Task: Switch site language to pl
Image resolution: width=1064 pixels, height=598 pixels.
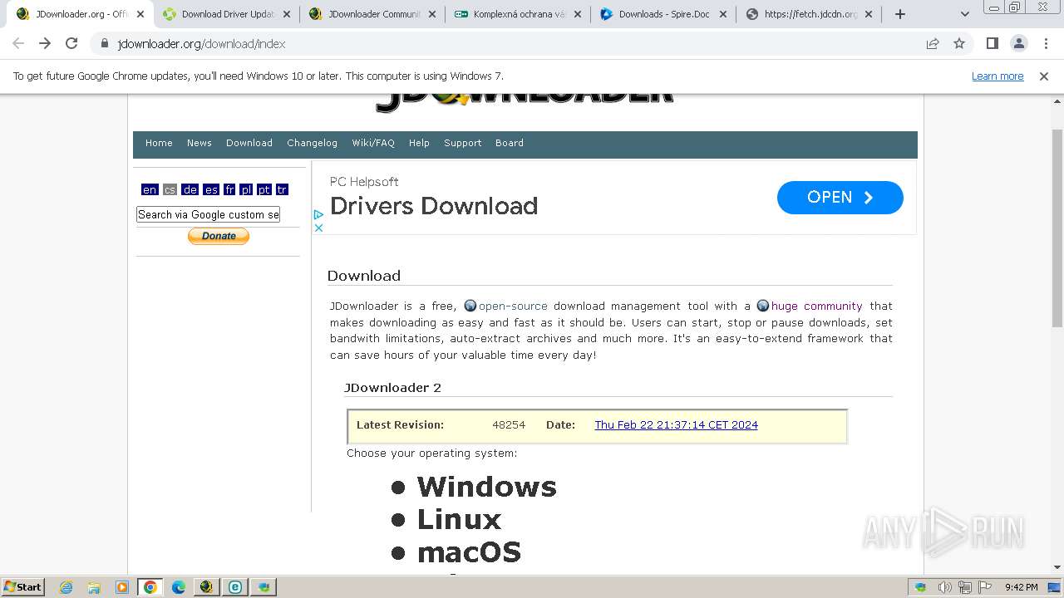Action: click(246, 189)
